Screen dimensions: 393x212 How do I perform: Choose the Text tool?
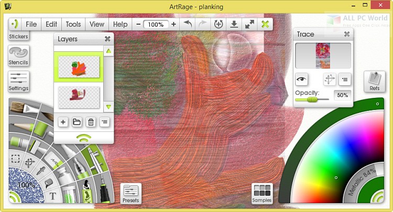coord(52,196)
